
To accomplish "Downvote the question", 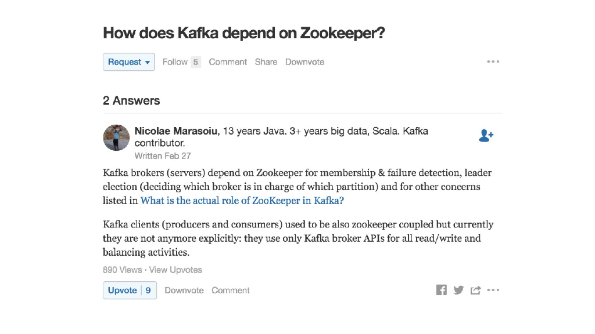I will tap(304, 62).
